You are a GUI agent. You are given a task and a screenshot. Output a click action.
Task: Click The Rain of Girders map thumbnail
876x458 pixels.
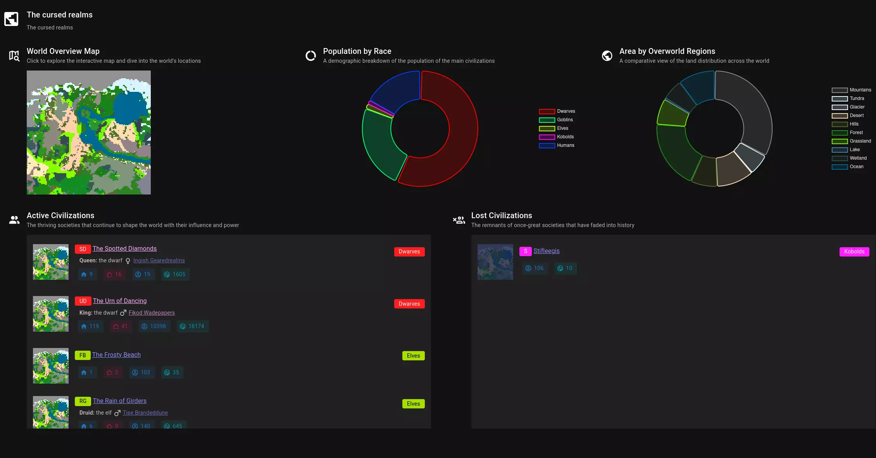click(x=51, y=412)
